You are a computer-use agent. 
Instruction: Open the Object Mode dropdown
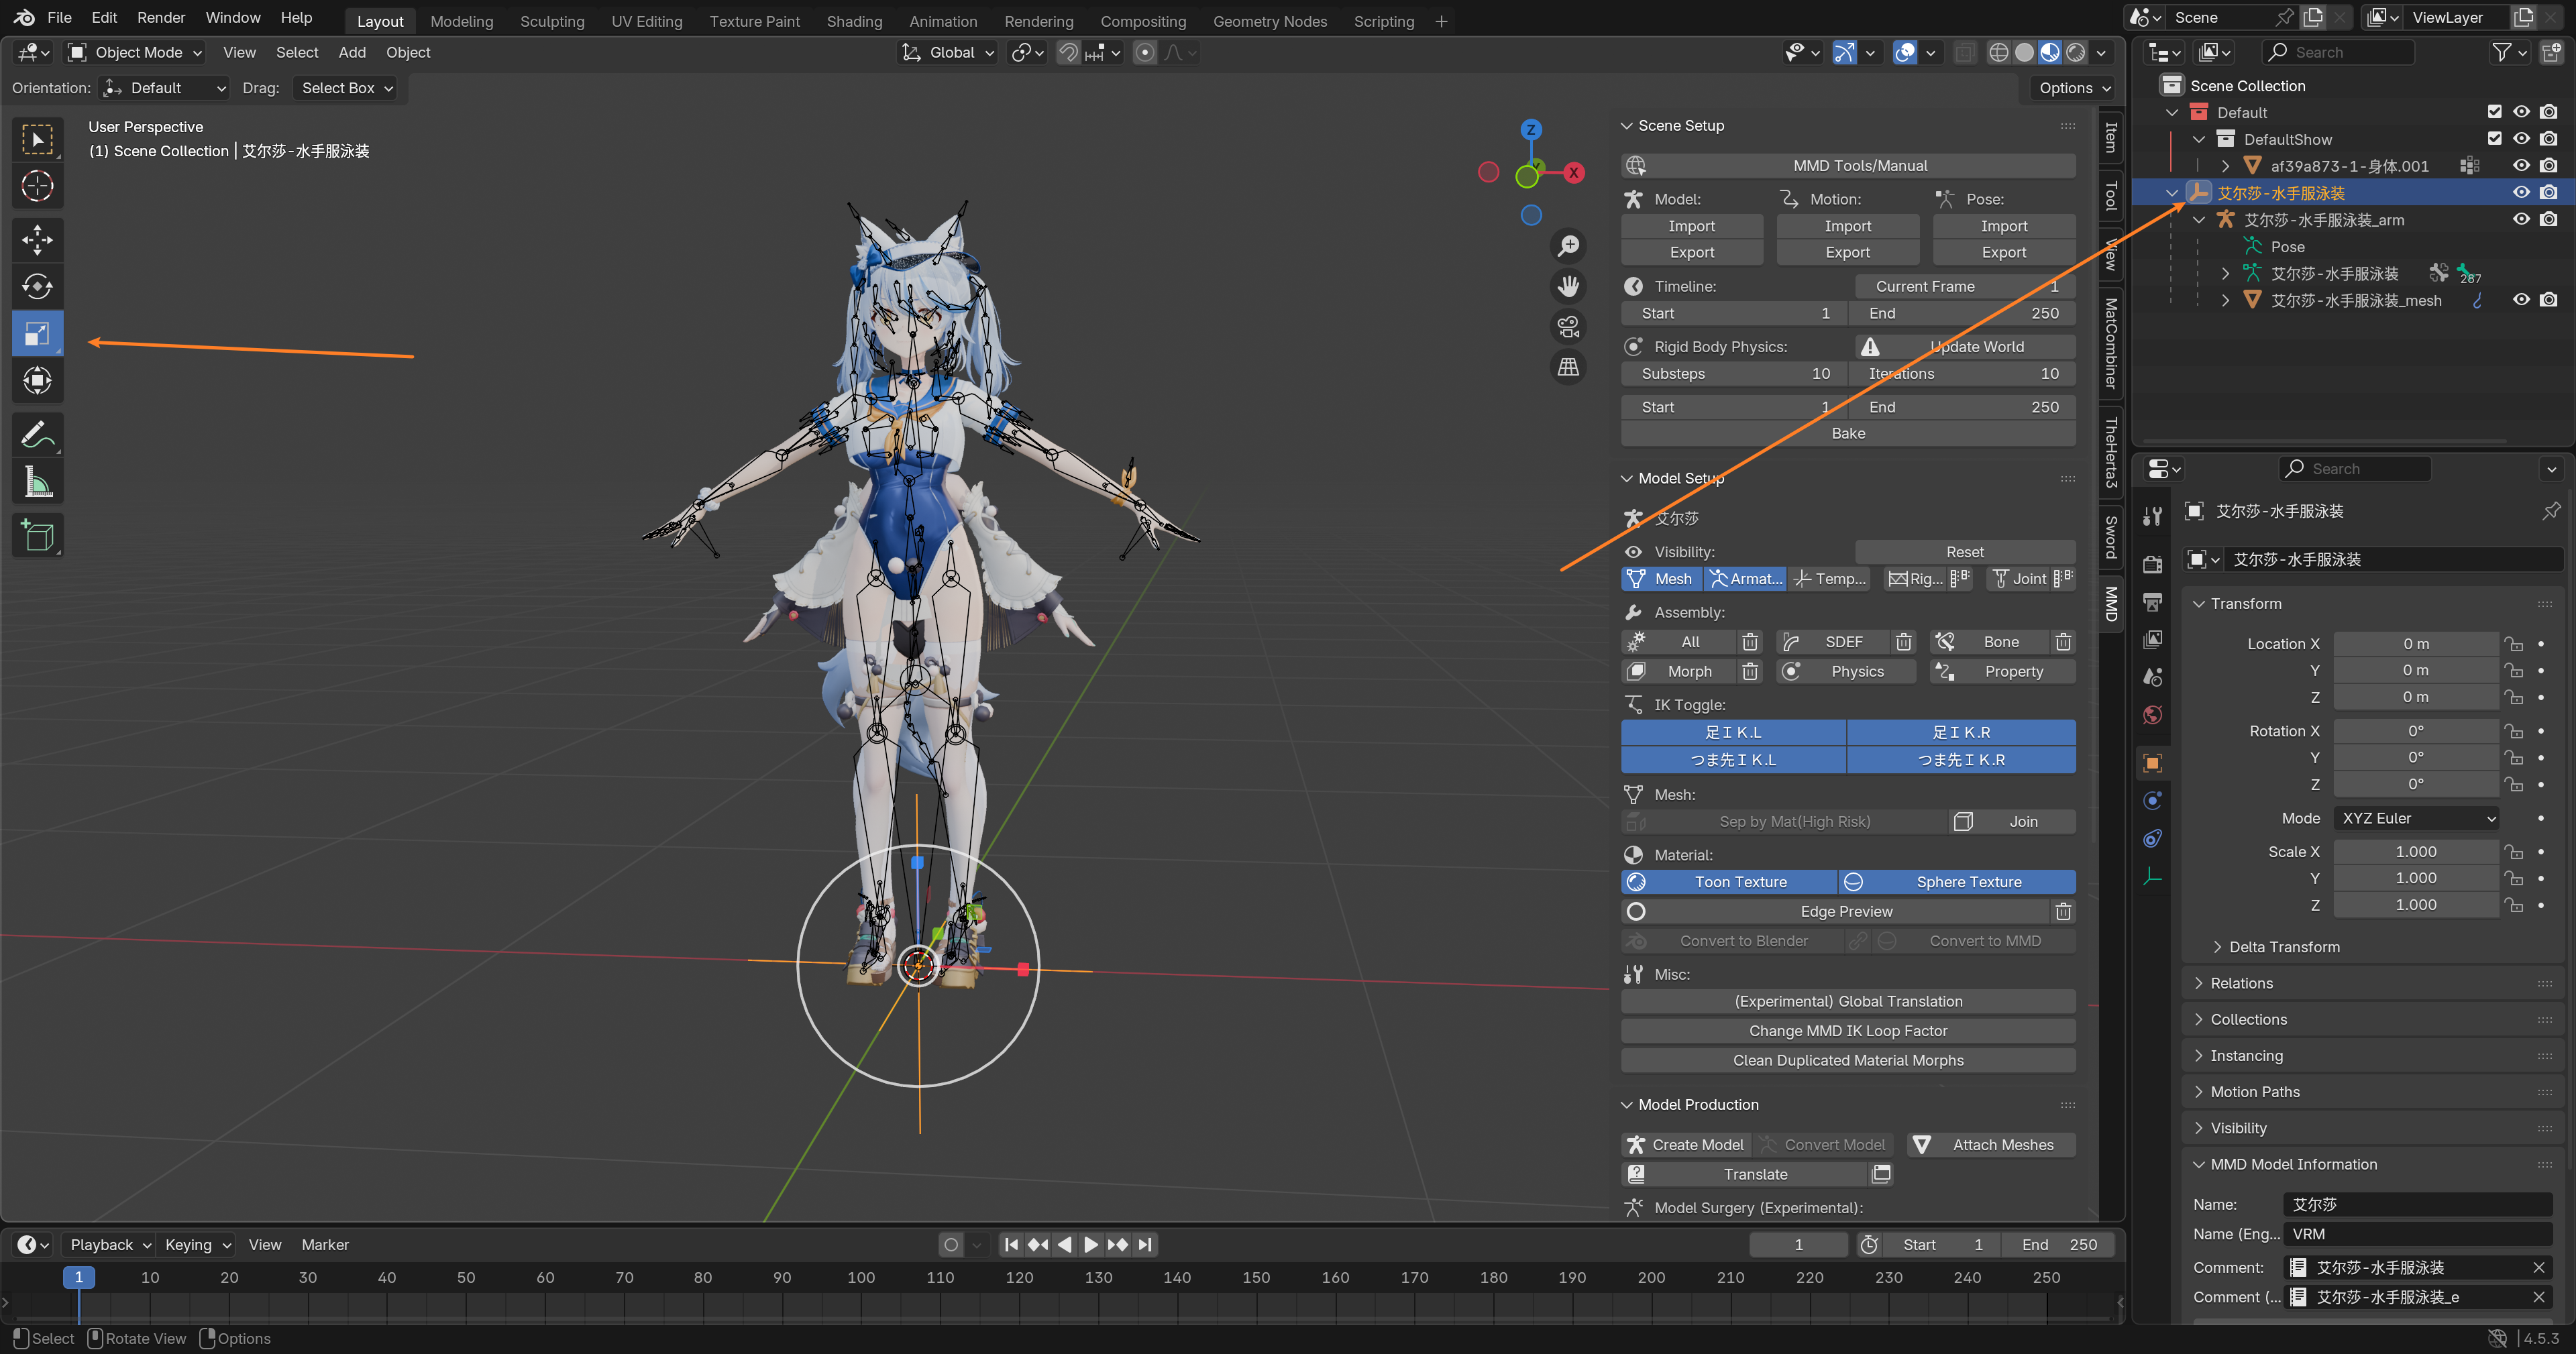pos(135,52)
